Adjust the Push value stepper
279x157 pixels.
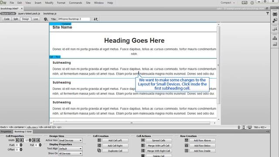coord(21,145)
